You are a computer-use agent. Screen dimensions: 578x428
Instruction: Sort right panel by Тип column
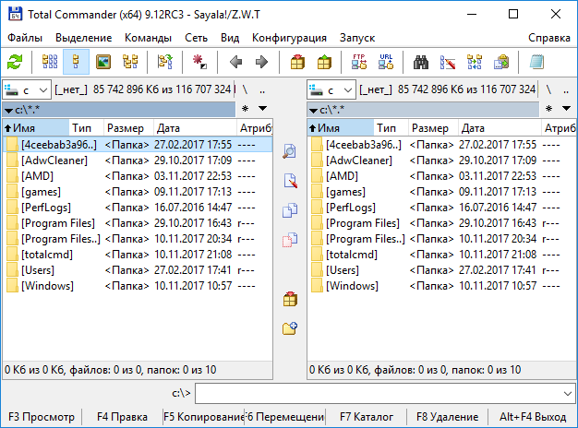click(391, 128)
